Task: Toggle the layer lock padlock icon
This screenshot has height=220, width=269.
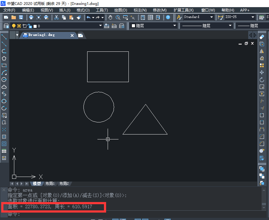Action: 30,26
